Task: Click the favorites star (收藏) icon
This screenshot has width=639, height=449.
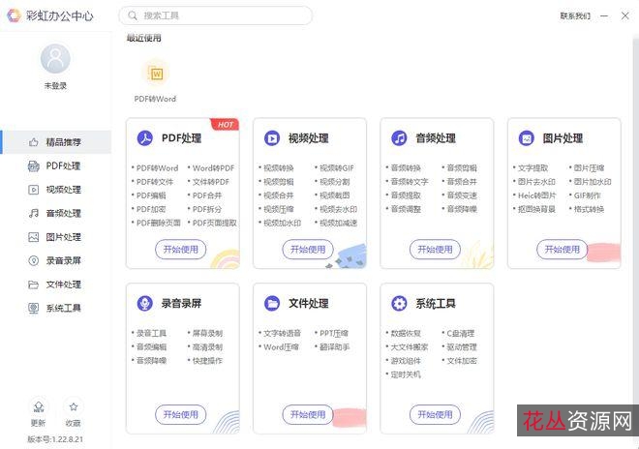Action: tap(74, 406)
